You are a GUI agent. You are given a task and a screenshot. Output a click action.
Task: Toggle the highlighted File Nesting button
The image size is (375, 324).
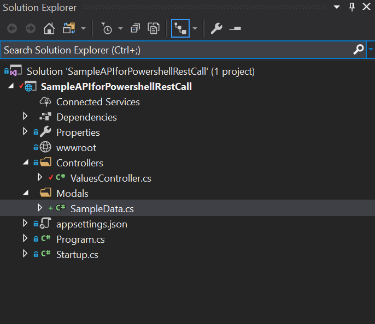pyautogui.click(x=180, y=29)
